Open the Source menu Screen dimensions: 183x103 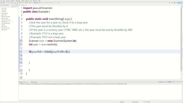[8, 1]
